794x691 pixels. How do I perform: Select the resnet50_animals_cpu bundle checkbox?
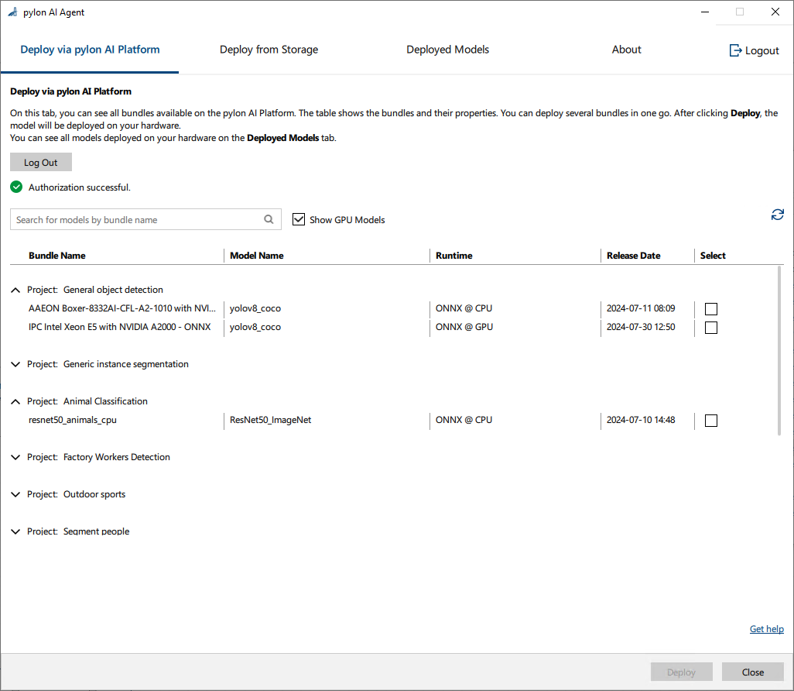pyautogui.click(x=711, y=421)
